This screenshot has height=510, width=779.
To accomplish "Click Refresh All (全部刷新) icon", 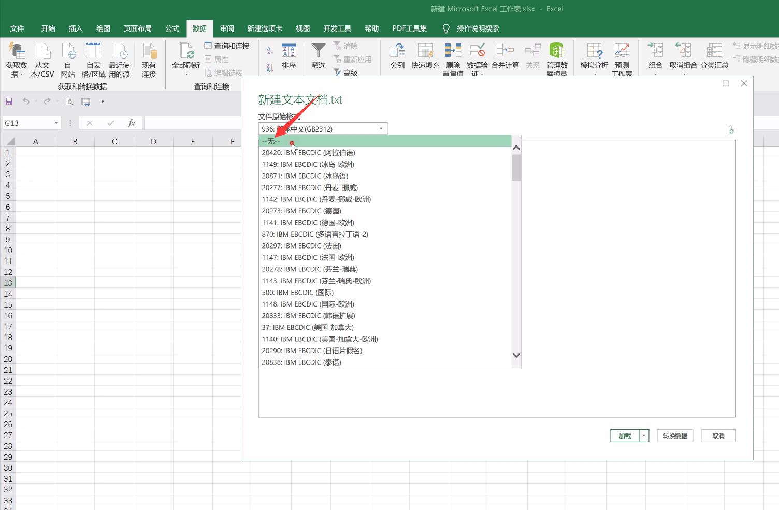I will pyautogui.click(x=186, y=52).
